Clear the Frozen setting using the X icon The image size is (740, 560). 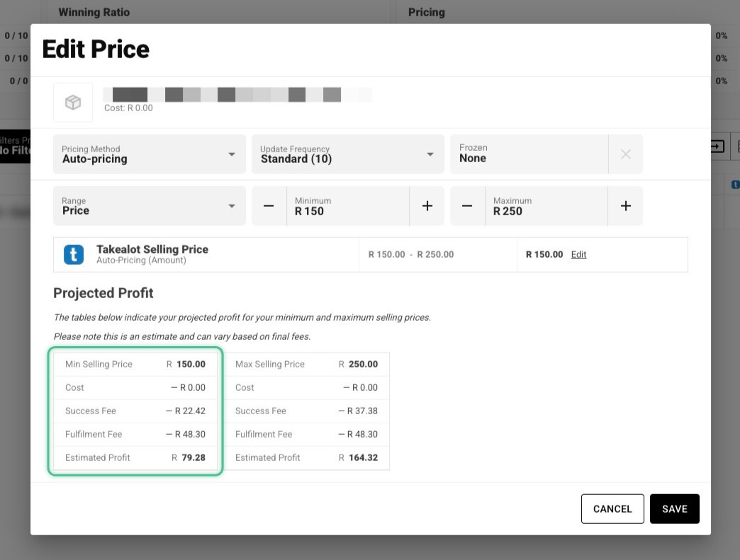click(x=626, y=154)
